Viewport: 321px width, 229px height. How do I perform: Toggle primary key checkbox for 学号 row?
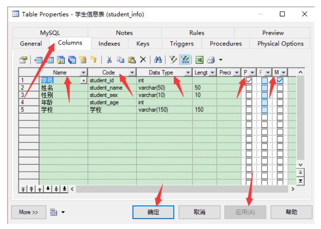pos(249,80)
